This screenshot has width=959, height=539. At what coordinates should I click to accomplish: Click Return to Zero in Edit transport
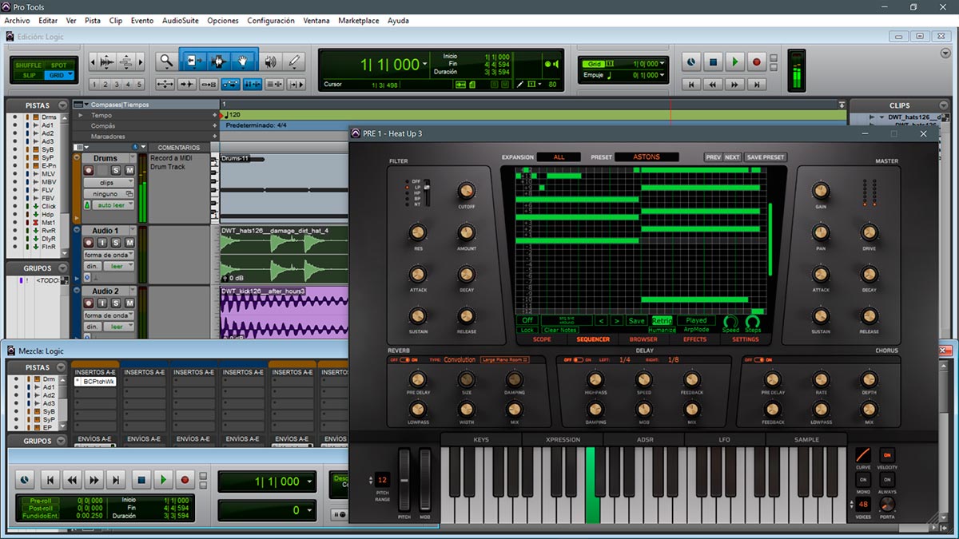pyautogui.click(x=691, y=84)
